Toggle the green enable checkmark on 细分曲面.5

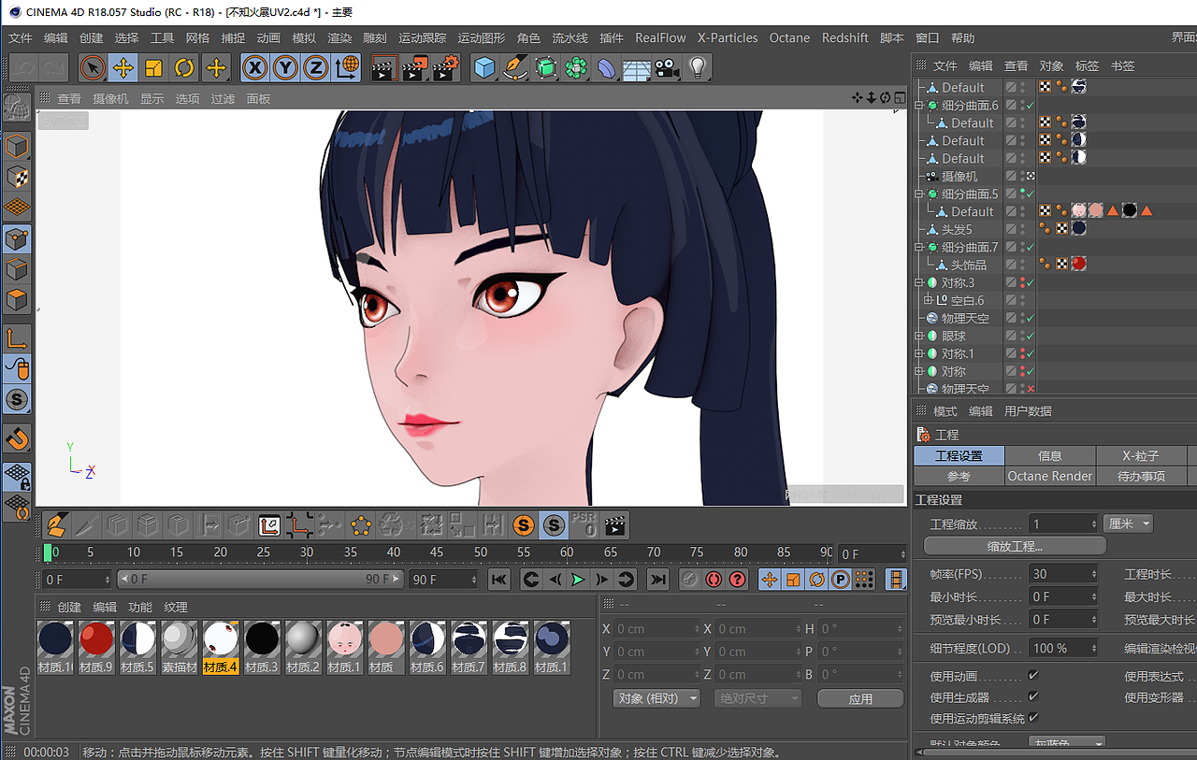coord(1030,194)
